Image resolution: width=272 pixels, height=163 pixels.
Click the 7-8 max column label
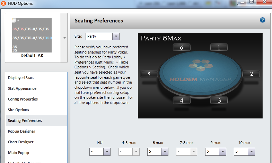[187, 143]
